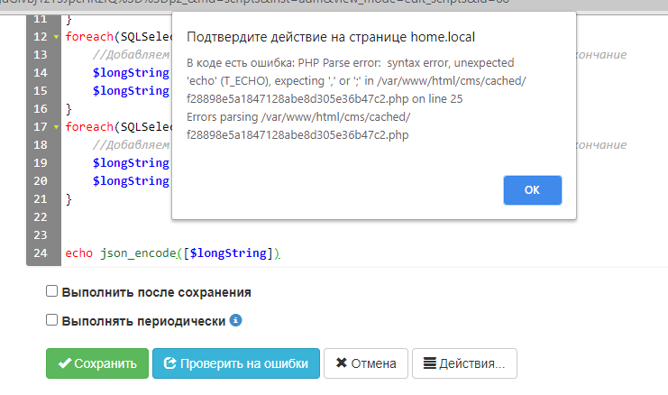Place cursor on the echo keyword
Screen dimensions: 668x395
coord(78,253)
